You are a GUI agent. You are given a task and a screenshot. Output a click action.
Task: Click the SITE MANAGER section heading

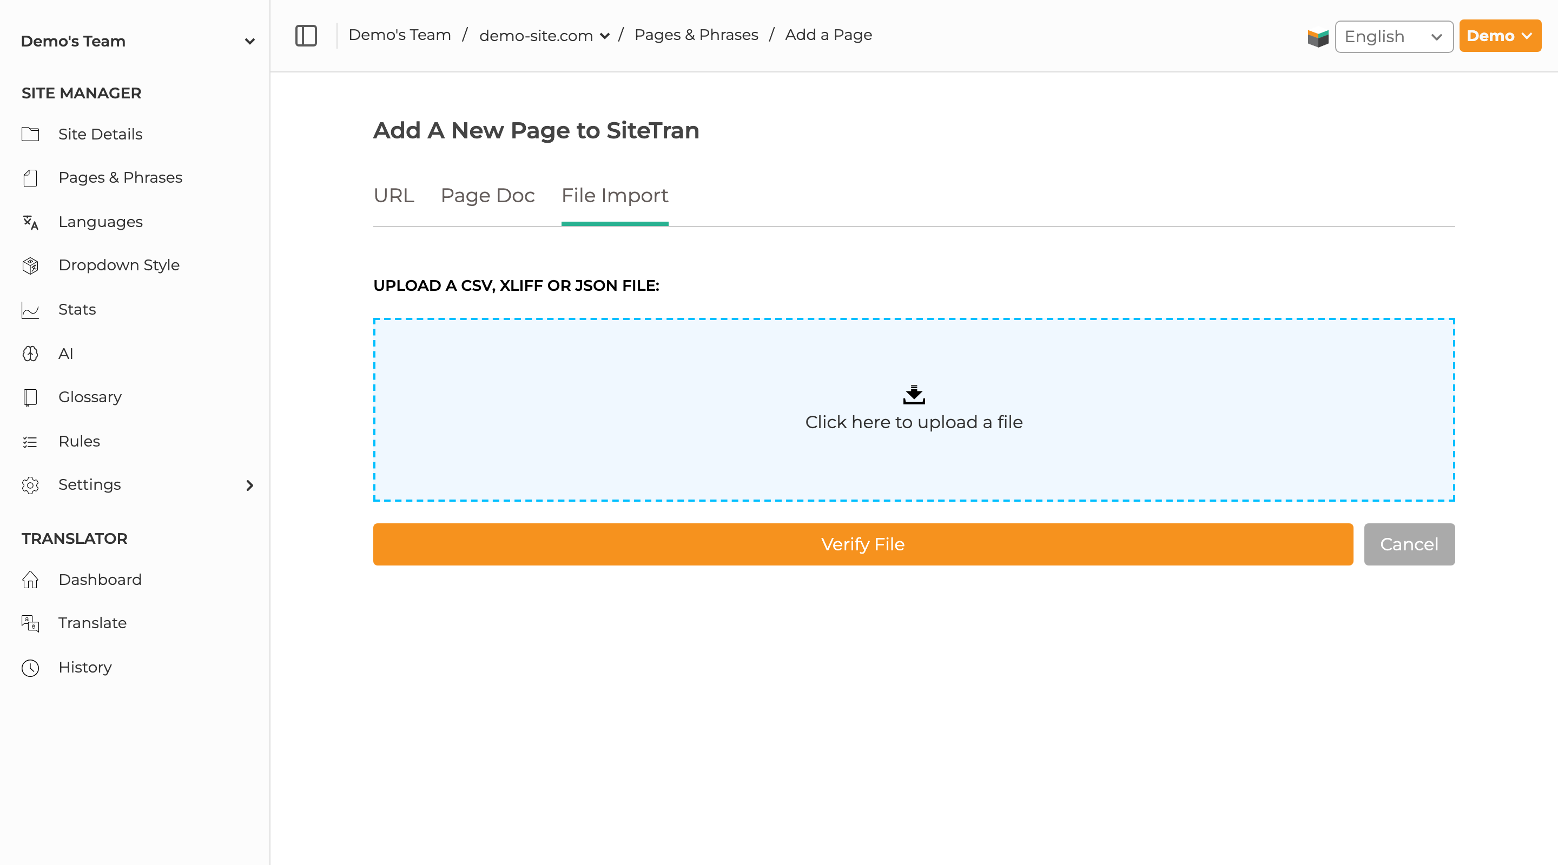(82, 94)
